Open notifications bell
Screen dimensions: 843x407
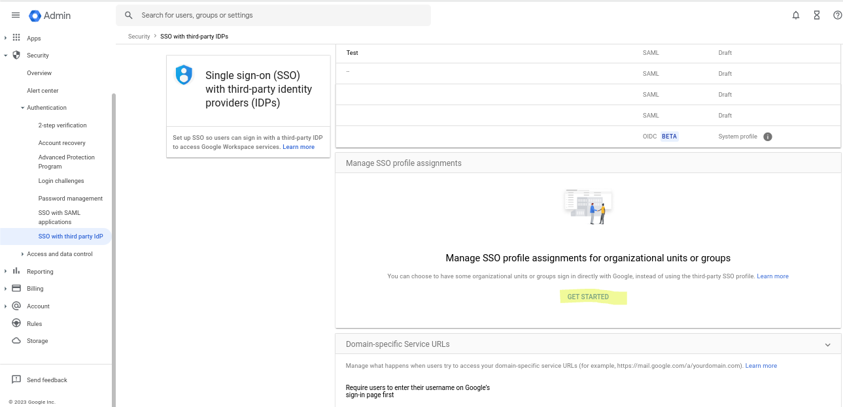(796, 15)
